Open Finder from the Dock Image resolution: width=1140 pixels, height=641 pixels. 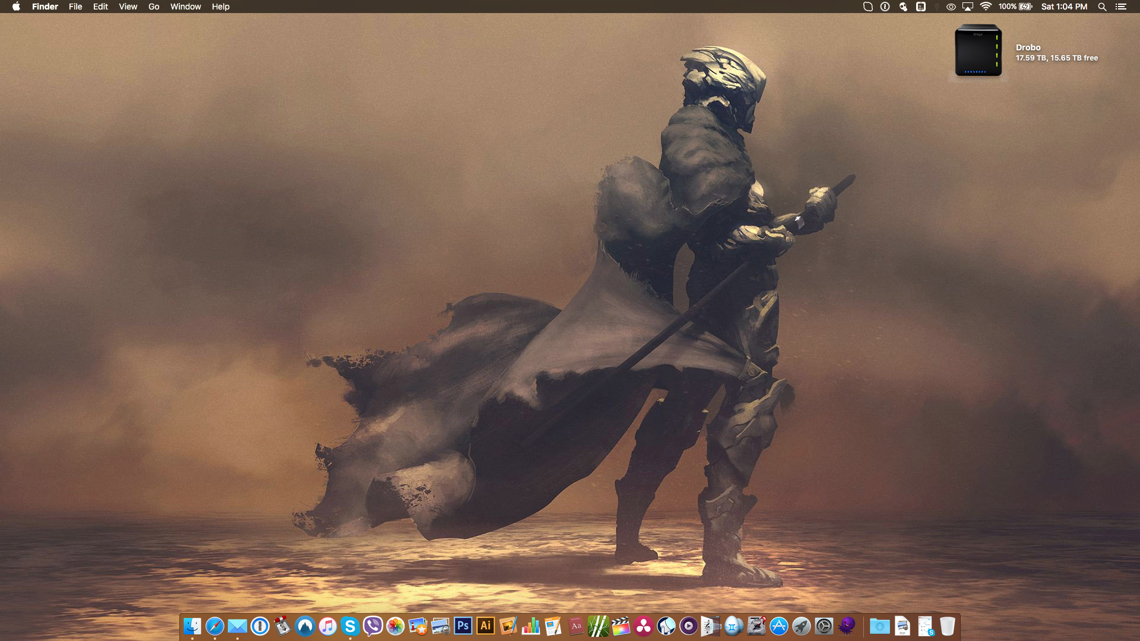(192, 626)
